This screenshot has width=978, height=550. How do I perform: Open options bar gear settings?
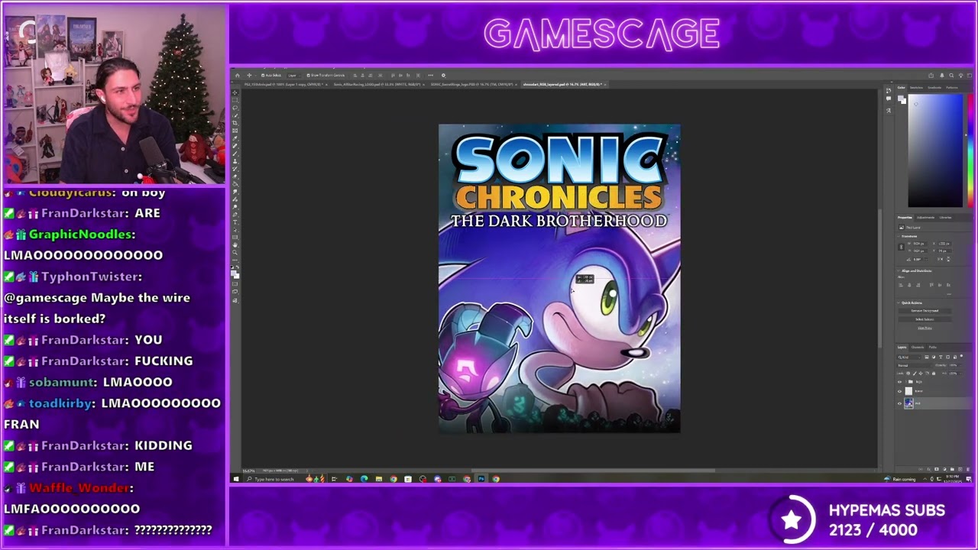tap(443, 75)
